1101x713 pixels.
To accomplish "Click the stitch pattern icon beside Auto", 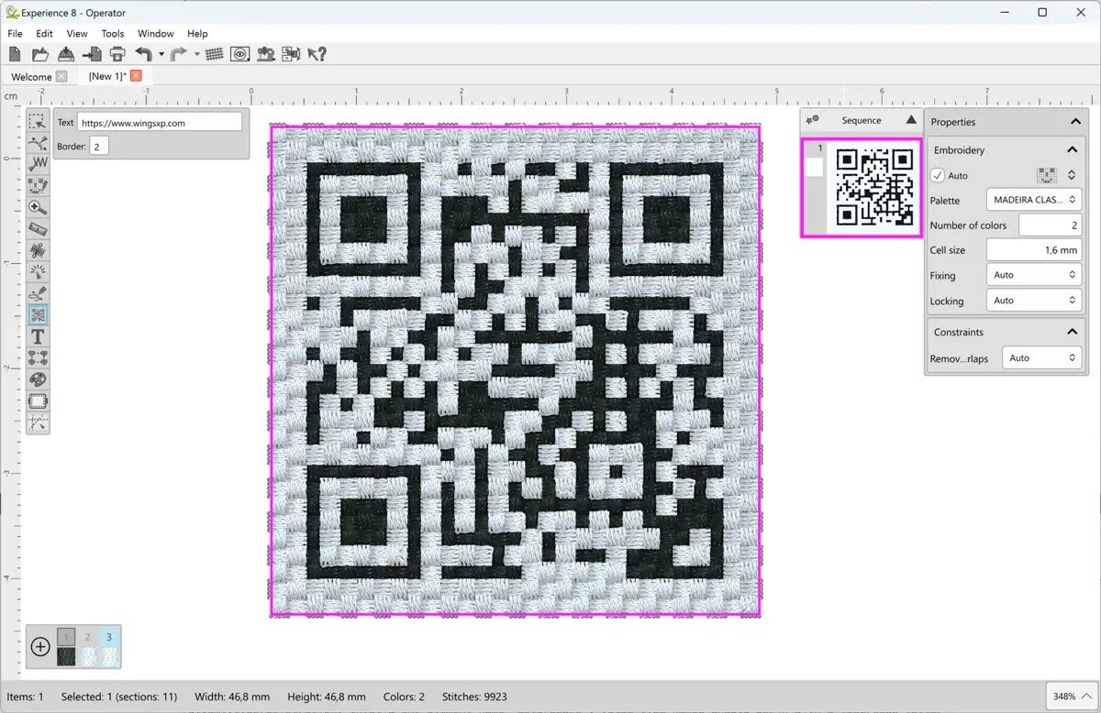I will coord(1046,175).
